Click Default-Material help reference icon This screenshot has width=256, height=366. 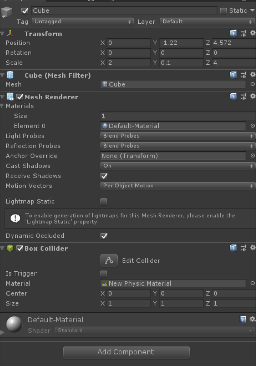click(243, 319)
